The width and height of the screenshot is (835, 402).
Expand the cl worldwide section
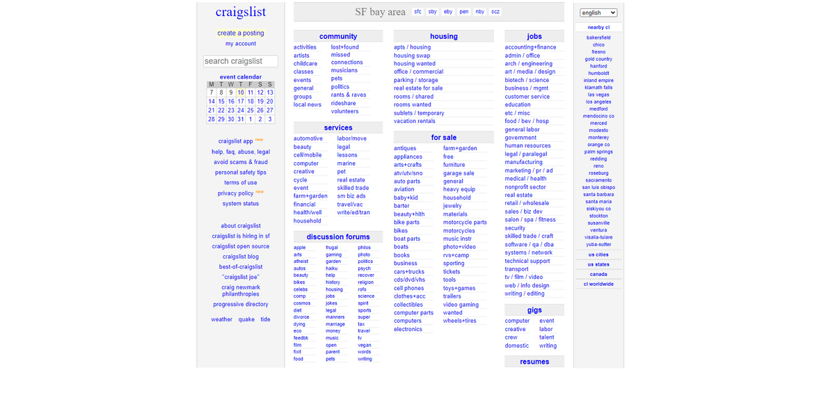click(598, 284)
